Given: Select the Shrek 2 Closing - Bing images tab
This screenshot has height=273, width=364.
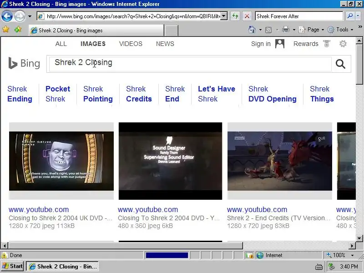Looking at the screenshot, I should (96, 30).
